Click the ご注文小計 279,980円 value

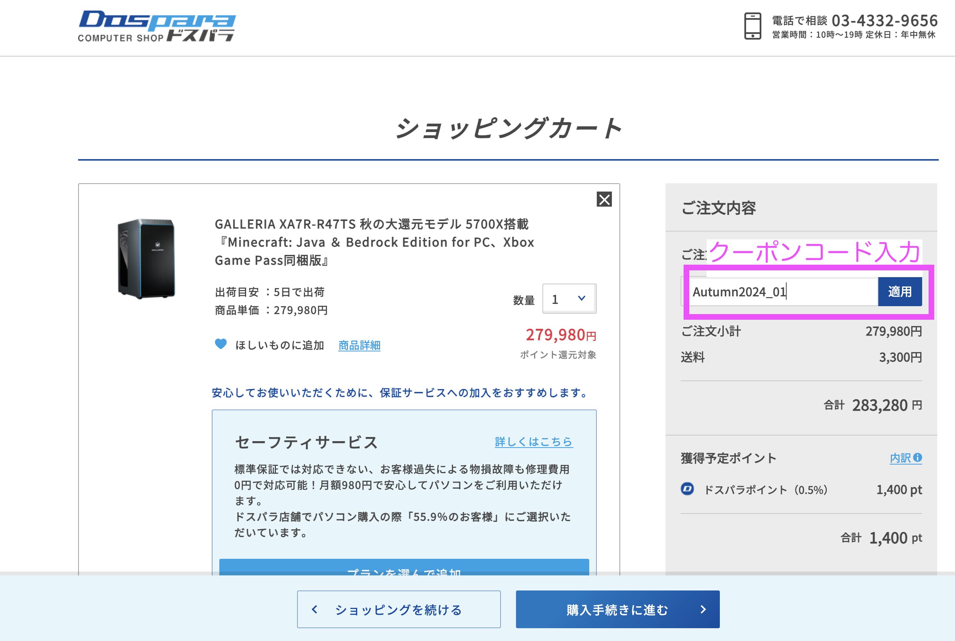coord(893,331)
